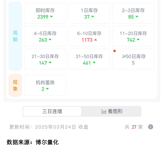The height and width of the screenshot is (148, 165).
Task: Click the green down arrow beside 461
Action: (94, 63)
